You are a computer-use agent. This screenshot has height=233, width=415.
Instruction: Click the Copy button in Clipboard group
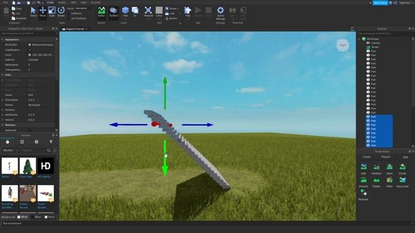click(16, 8)
